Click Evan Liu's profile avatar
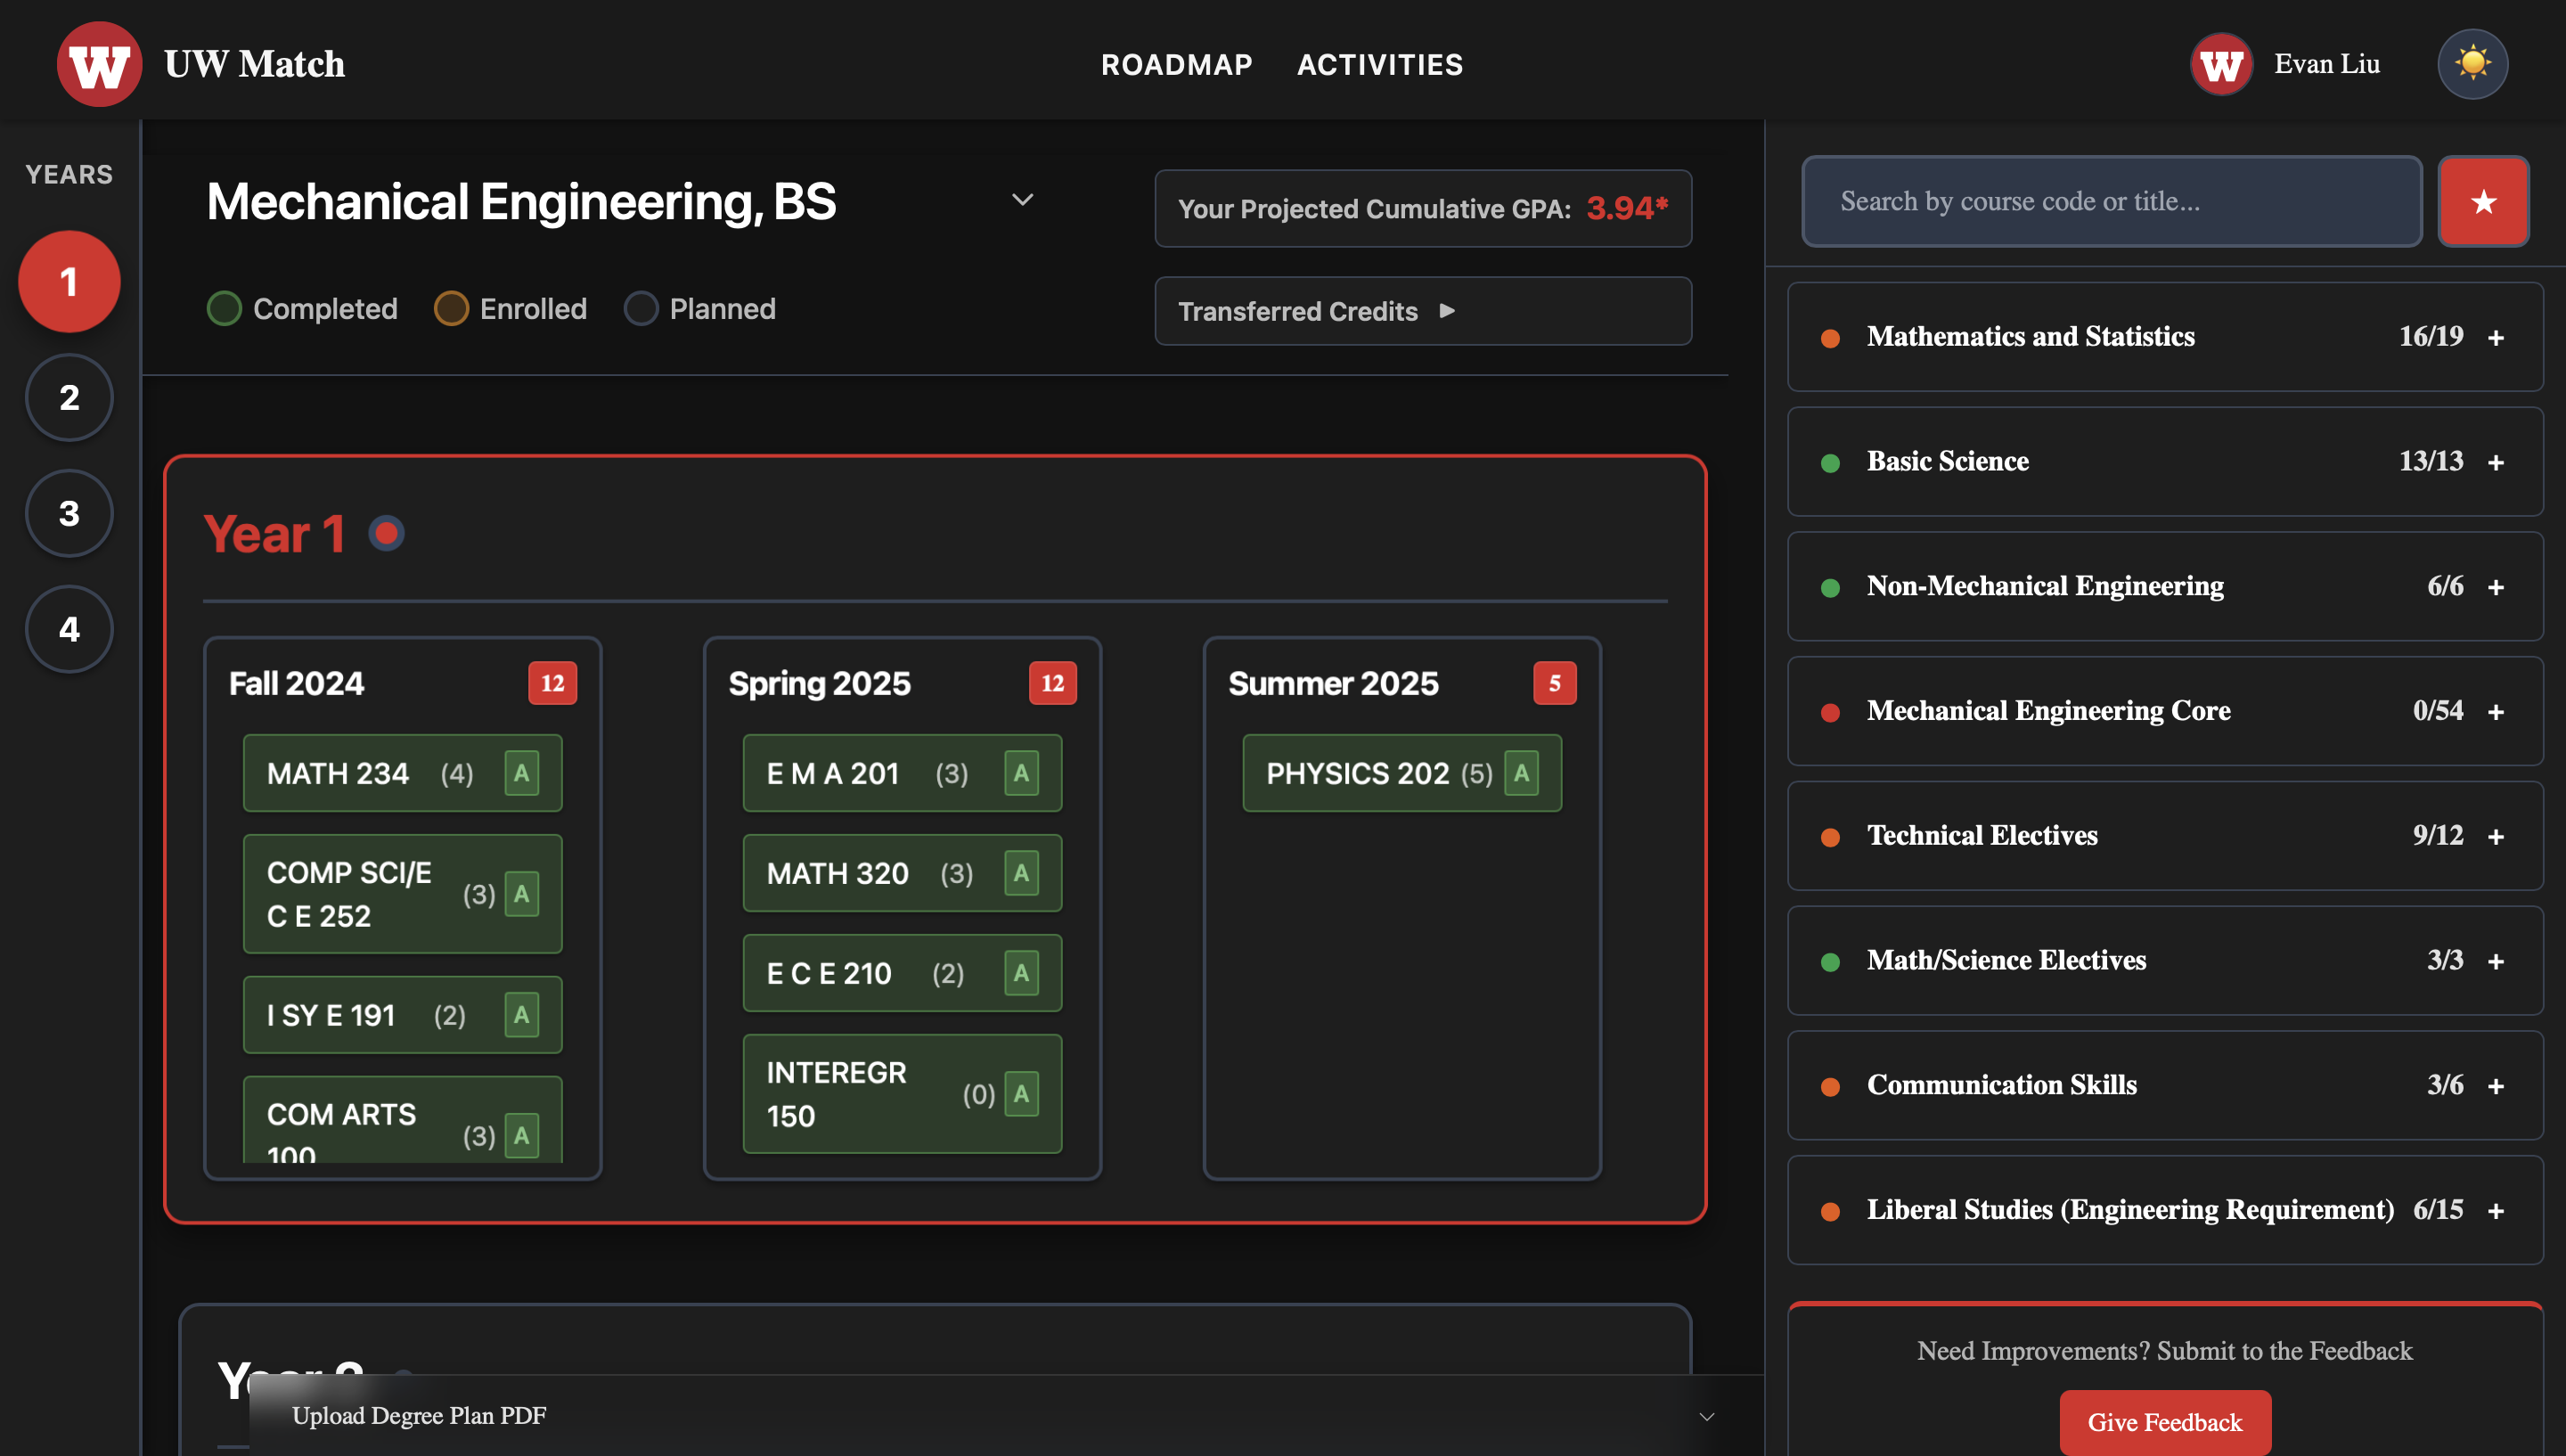 pos(2220,64)
